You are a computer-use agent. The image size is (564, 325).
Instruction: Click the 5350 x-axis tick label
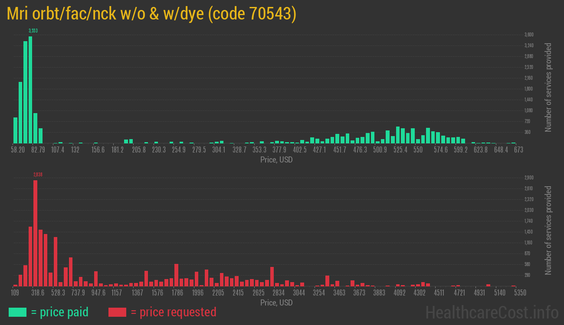pyautogui.click(x=515, y=293)
